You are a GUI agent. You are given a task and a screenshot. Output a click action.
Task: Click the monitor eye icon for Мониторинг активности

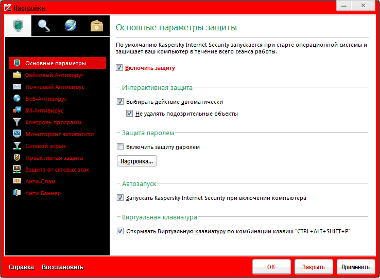coord(17,134)
